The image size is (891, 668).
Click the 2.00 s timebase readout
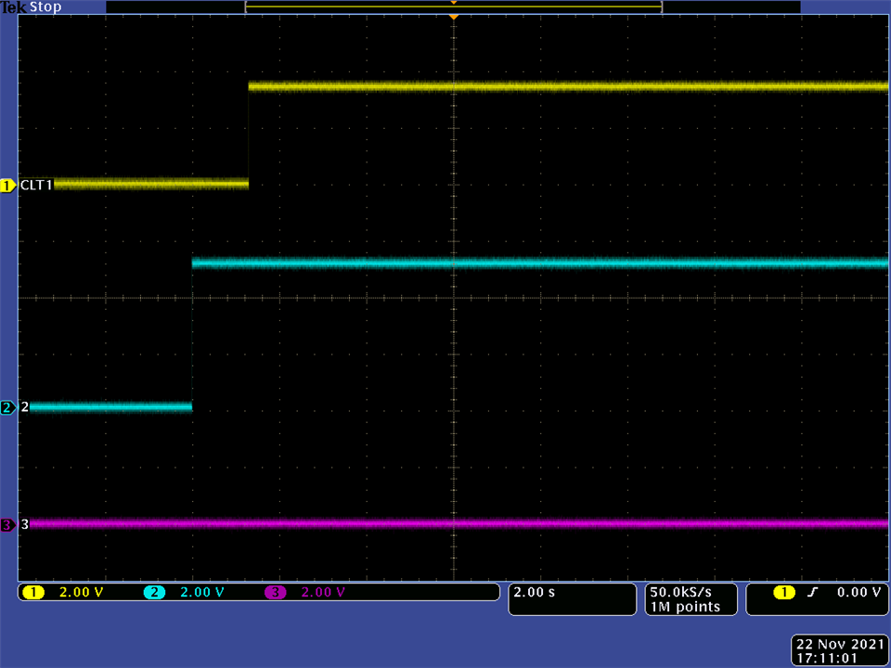pos(535,592)
